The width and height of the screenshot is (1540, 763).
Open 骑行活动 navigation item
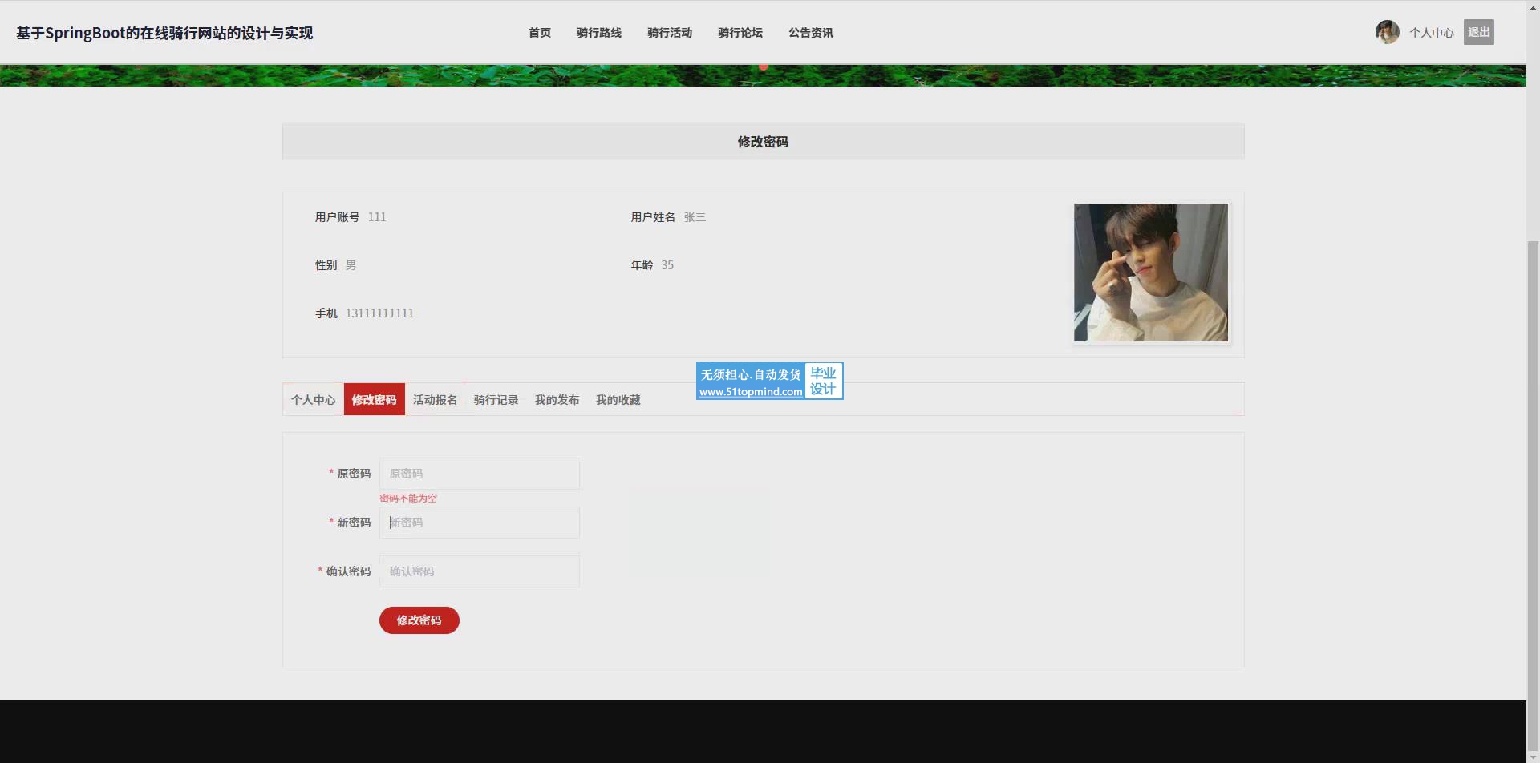(x=670, y=33)
